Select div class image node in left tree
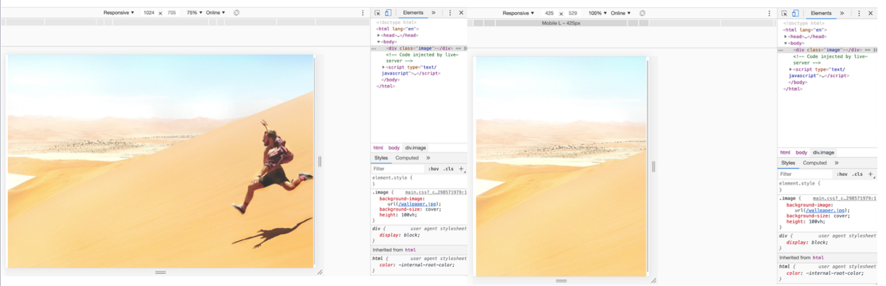Image resolution: width=886 pixels, height=286 pixels. pyautogui.click(x=420, y=48)
